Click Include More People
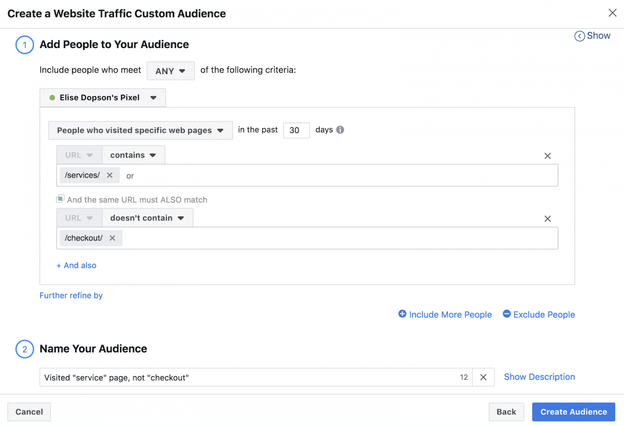Viewport: 624px width, 426px height. click(x=445, y=314)
